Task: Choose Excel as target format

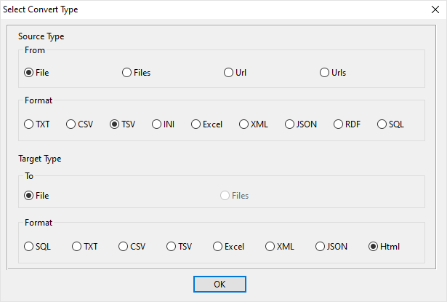Action: [x=218, y=247]
